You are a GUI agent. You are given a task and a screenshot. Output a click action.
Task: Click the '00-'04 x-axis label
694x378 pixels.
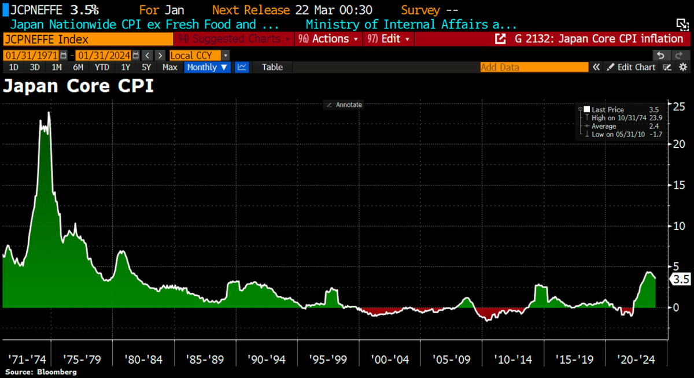click(x=390, y=360)
